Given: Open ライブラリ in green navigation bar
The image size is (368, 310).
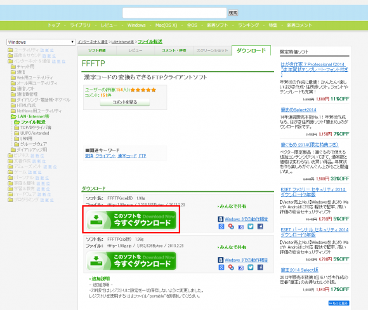Looking at the screenshot, I should pyautogui.click(x=80, y=25).
